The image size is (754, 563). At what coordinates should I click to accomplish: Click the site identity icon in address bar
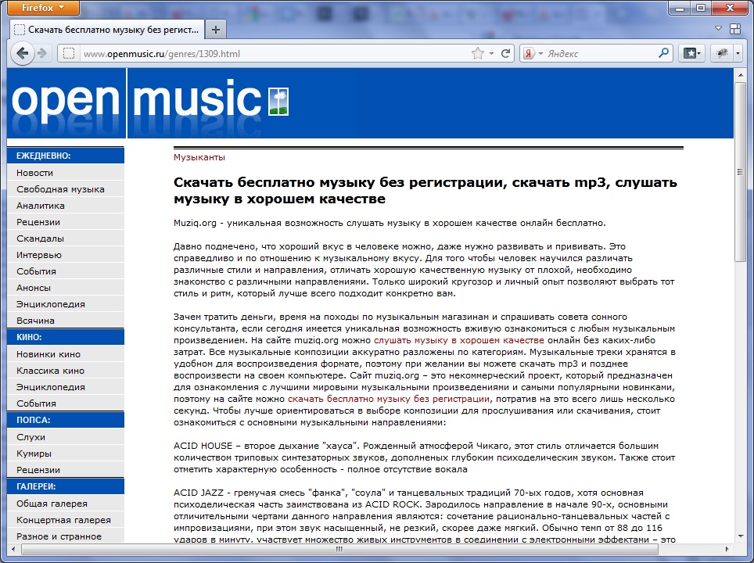click(x=69, y=53)
